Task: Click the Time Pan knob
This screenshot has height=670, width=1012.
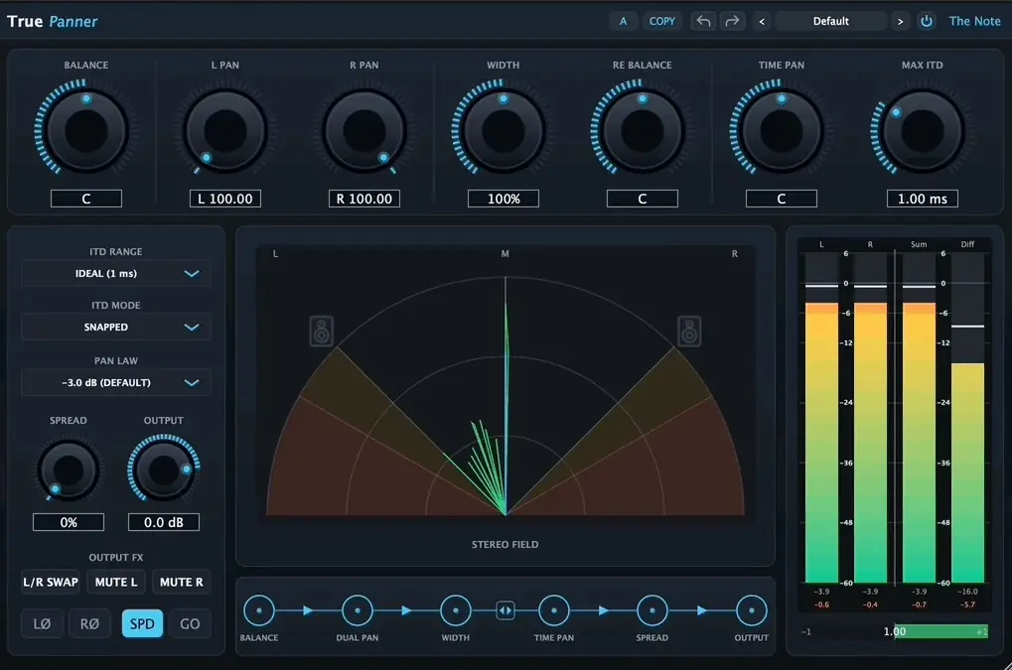Action: pos(782,131)
